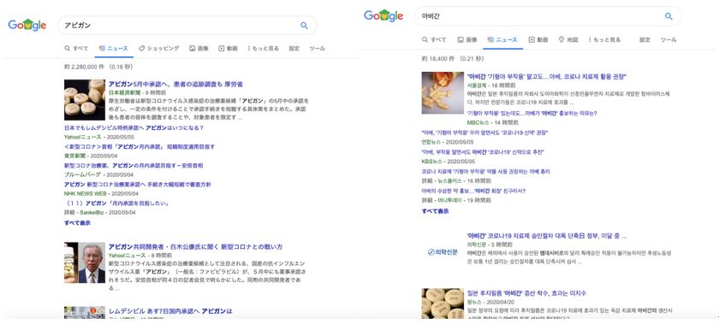Open '아비간' 코로나19 치료제 승인절차 대폭 단축 headline
This screenshot has width=719, height=330.
(x=547, y=236)
